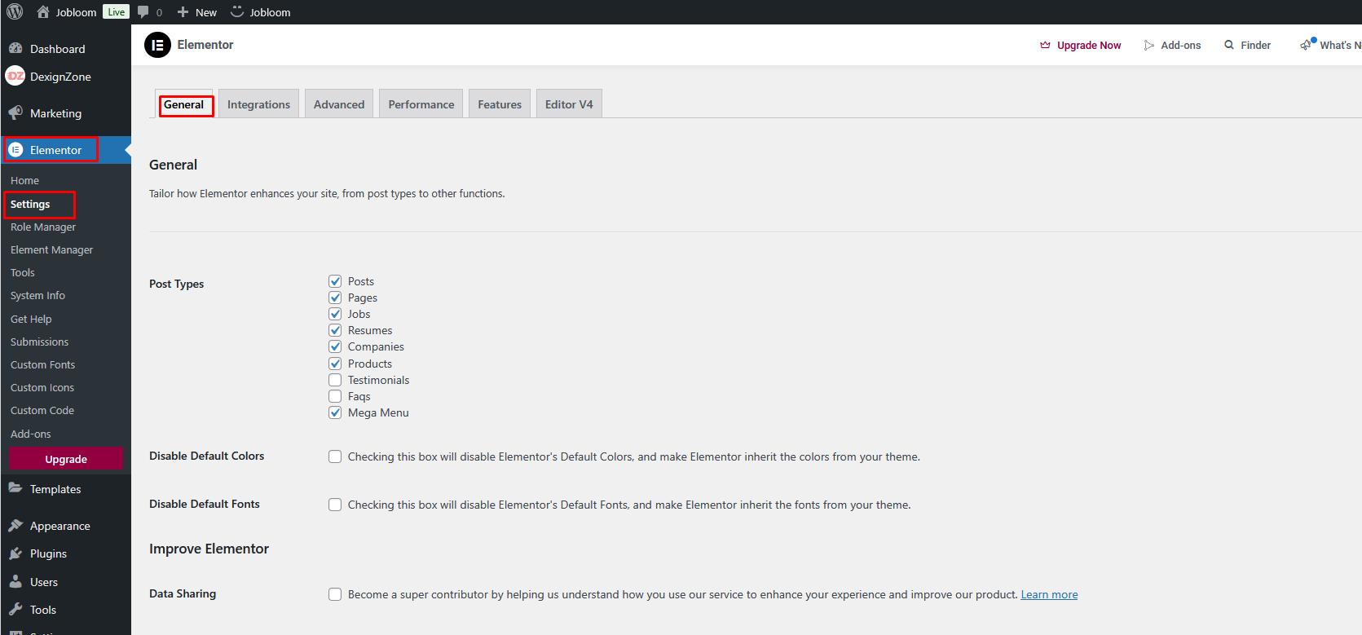
Task: Click the Upgrade button in sidebar
Action: point(66,459)
